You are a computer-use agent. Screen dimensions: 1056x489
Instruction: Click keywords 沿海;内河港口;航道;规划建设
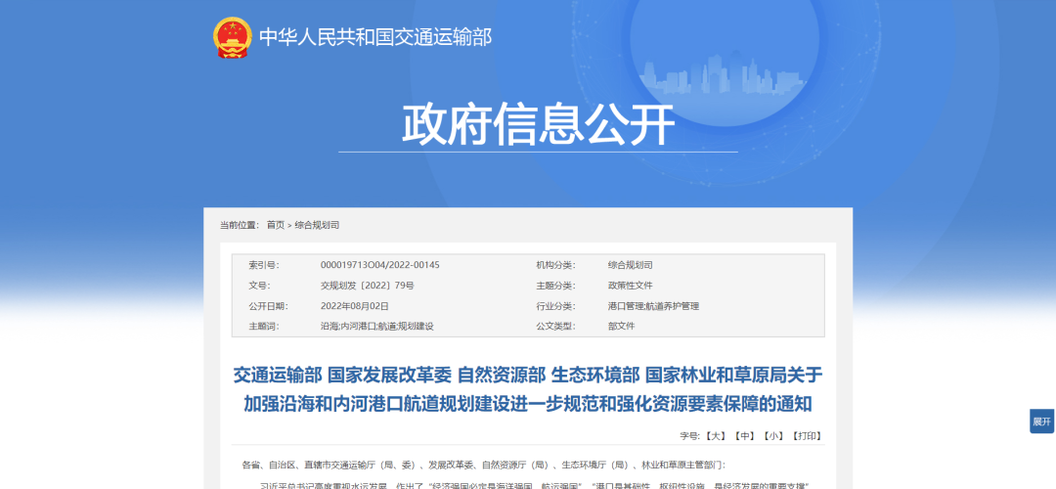pos(376,326)
